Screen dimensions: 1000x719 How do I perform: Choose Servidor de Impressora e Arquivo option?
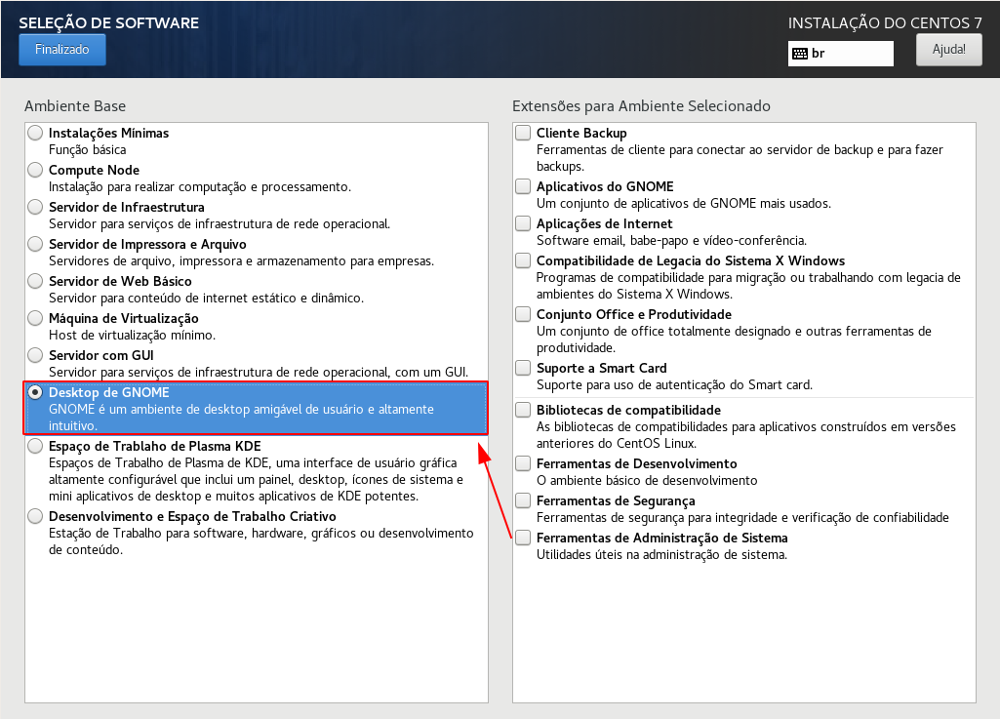pyautogui.click(x=36, y=244)
